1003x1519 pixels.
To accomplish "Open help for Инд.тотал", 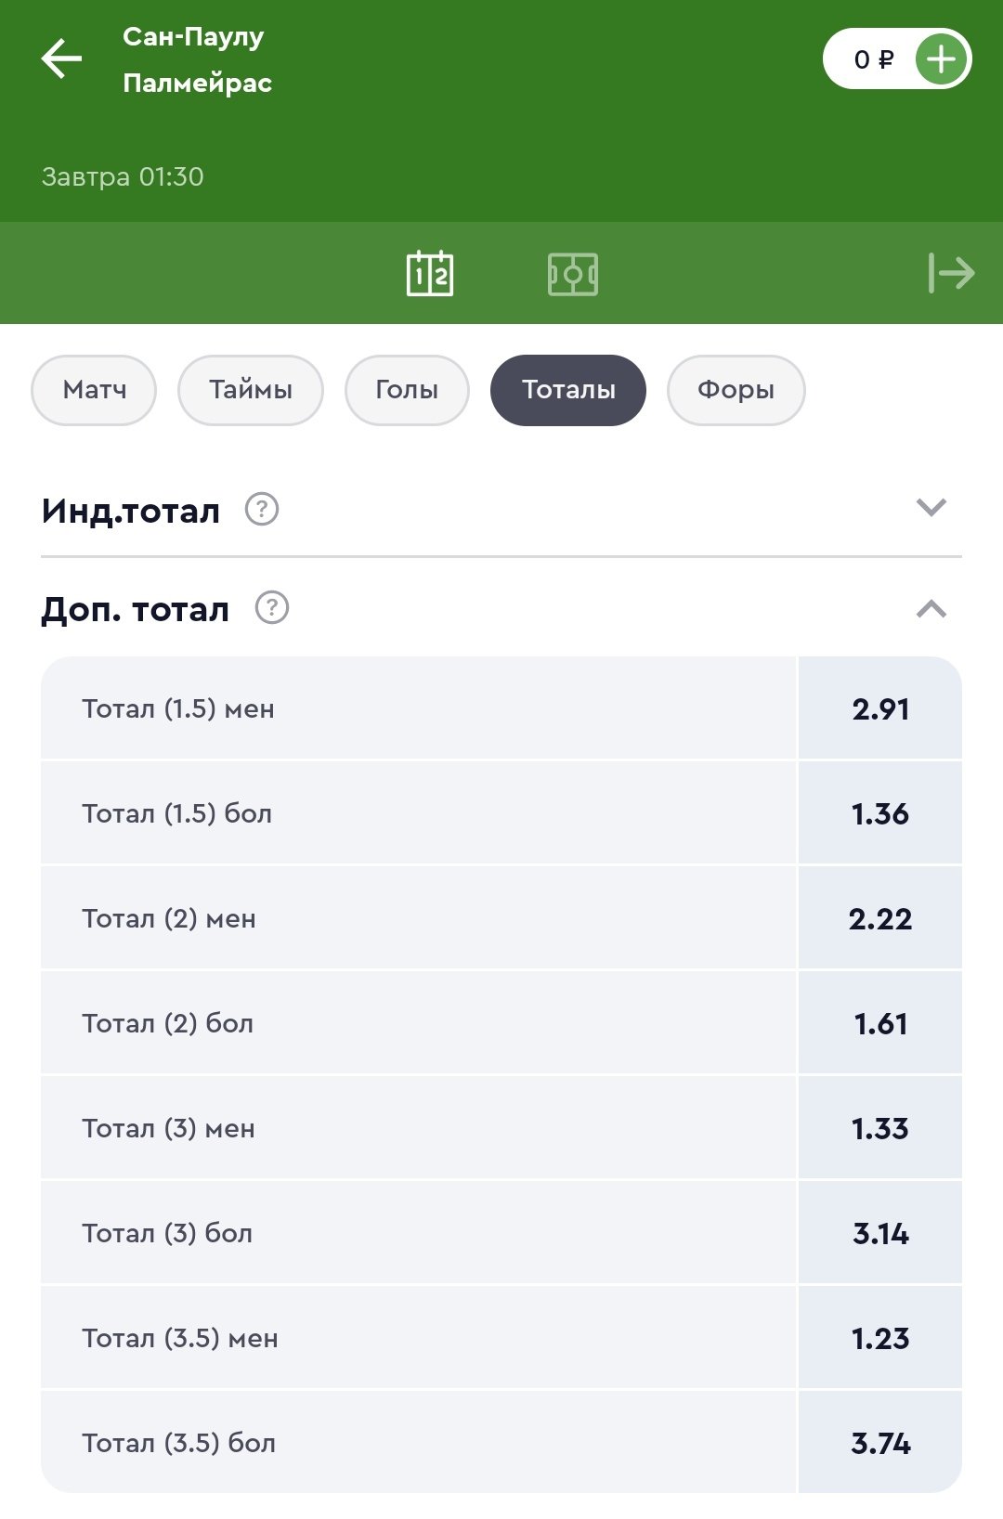I will pos(262,510).
